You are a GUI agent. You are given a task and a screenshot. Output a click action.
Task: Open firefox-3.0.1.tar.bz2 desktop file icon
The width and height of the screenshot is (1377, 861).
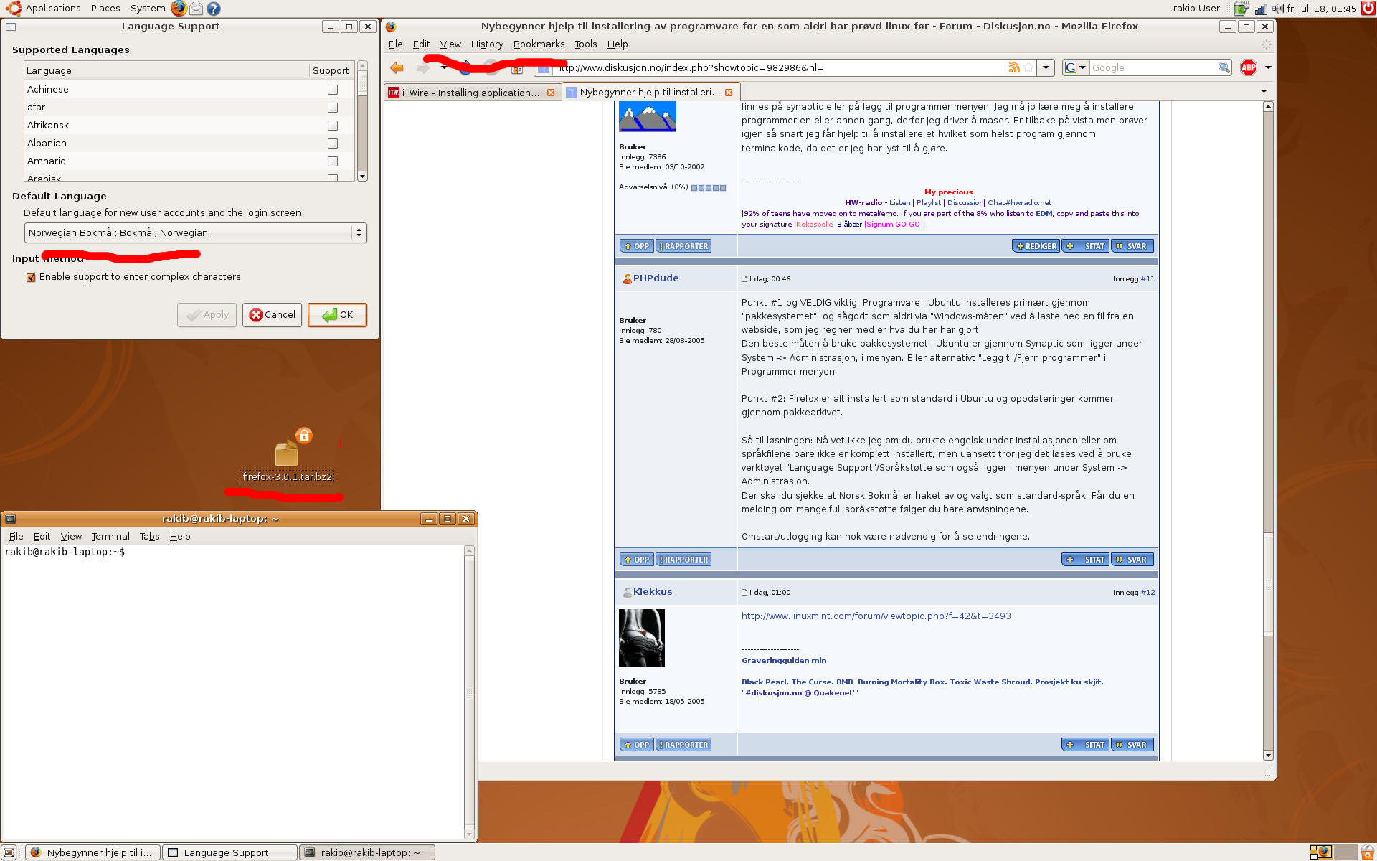point(286,453)
